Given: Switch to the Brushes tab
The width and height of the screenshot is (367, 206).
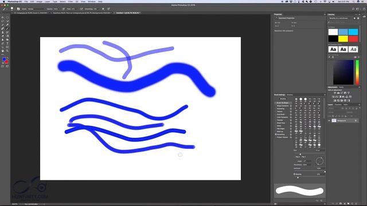Looking at the screenshot, I should click(x=290, y=95).
